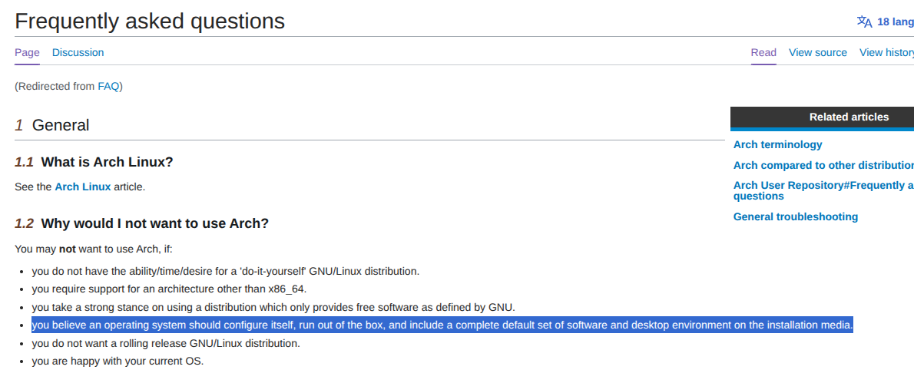Viewport: 914px width, 383px height.
Task: Follow the FAQ redirect link
Action: pos(108,86)
